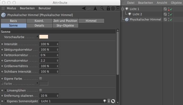Click the target mode icon next to padlock
The image size is (183, 105).
[113, 8]
